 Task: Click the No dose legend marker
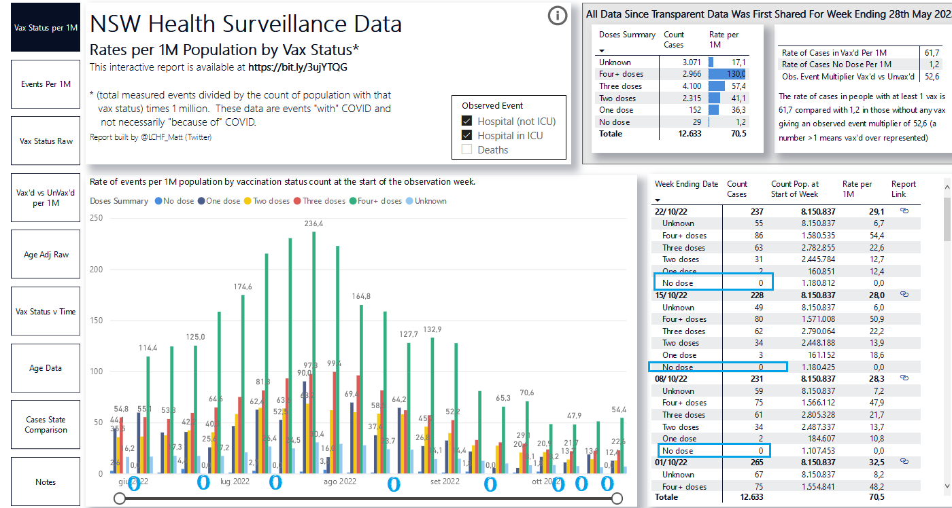tap(158, 201)
